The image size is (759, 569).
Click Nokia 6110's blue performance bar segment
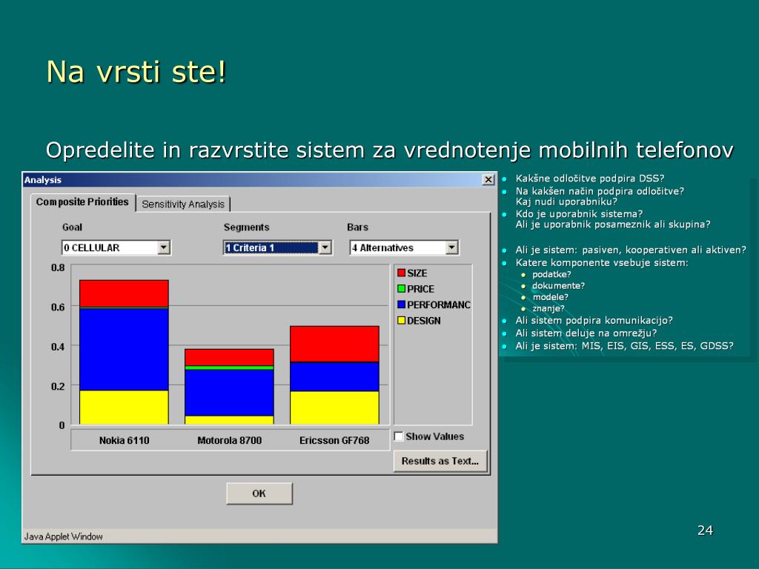(124, 350)
